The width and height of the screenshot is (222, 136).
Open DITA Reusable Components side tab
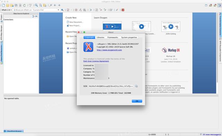pyautogui.click(x=220, y=50)
